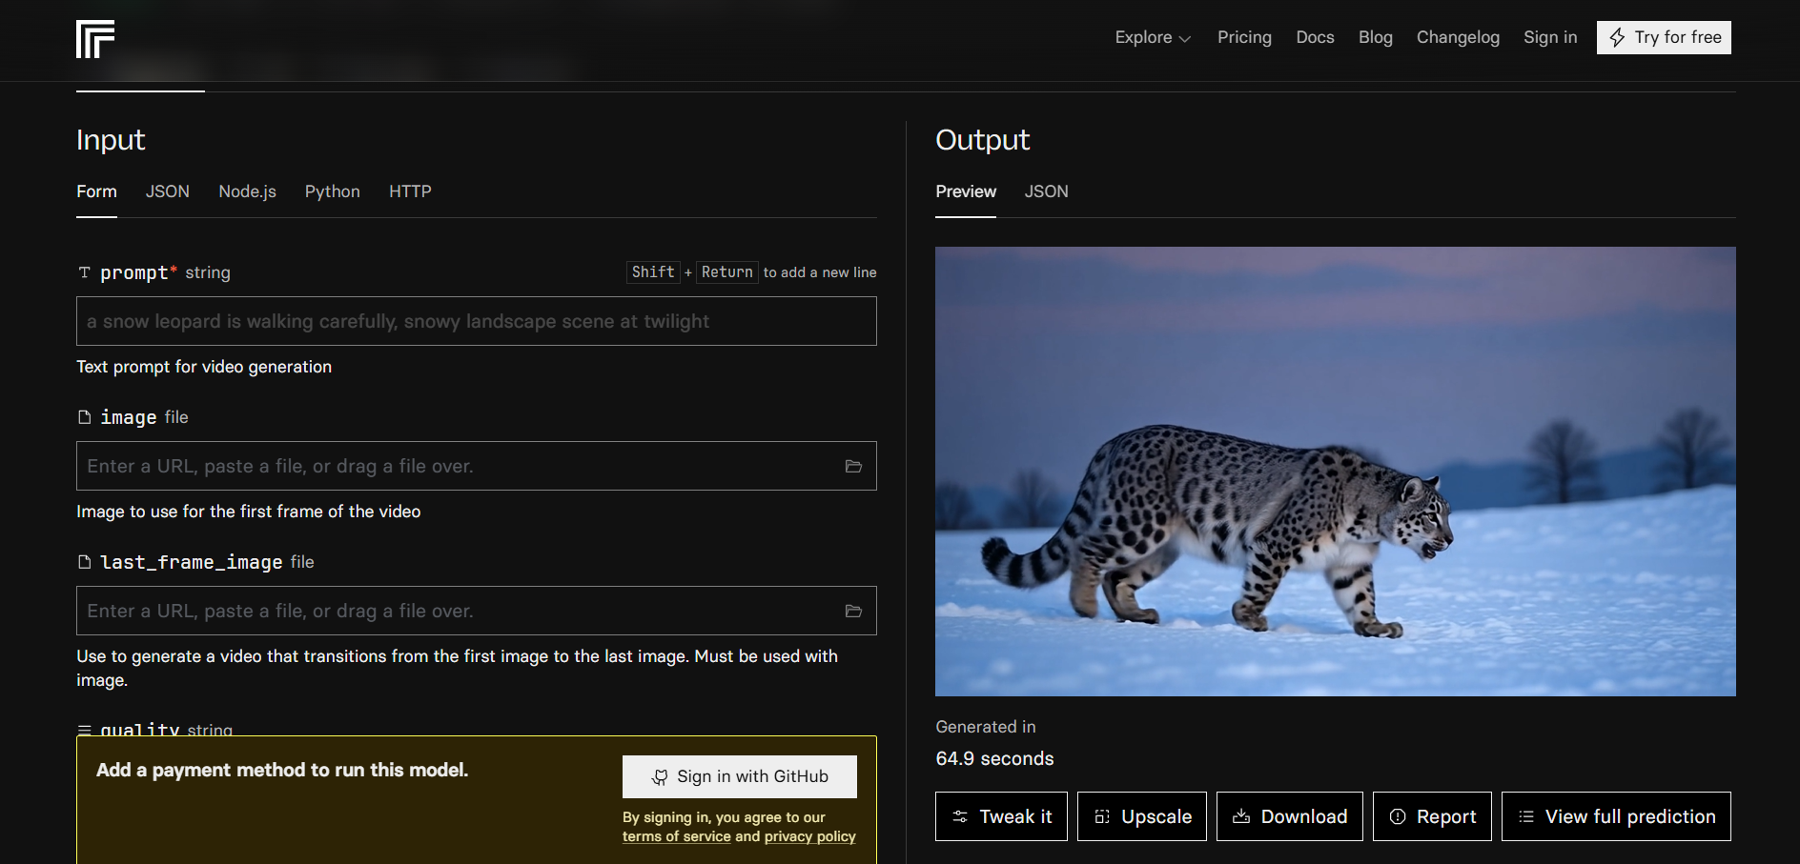Open the Python code tab
The height and width of the screenshot is (864, 1800).
tap(333, 191)
